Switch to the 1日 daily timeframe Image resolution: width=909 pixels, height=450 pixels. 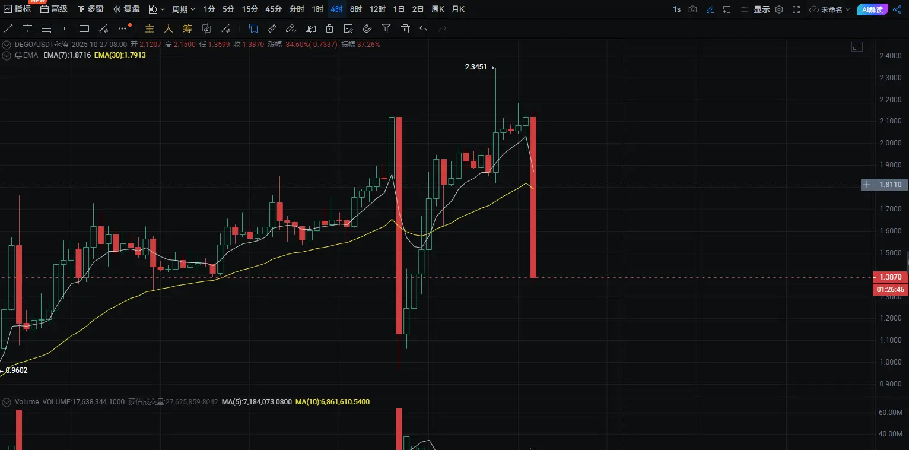(399, 9)
